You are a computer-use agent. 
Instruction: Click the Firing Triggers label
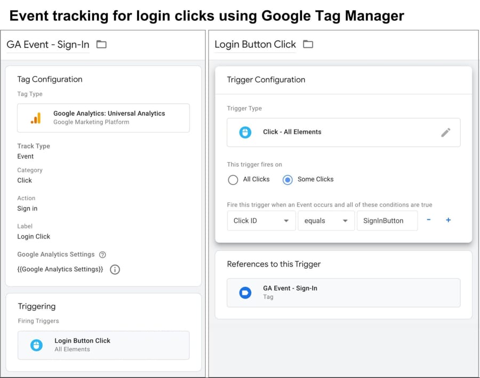coord(38,321)
